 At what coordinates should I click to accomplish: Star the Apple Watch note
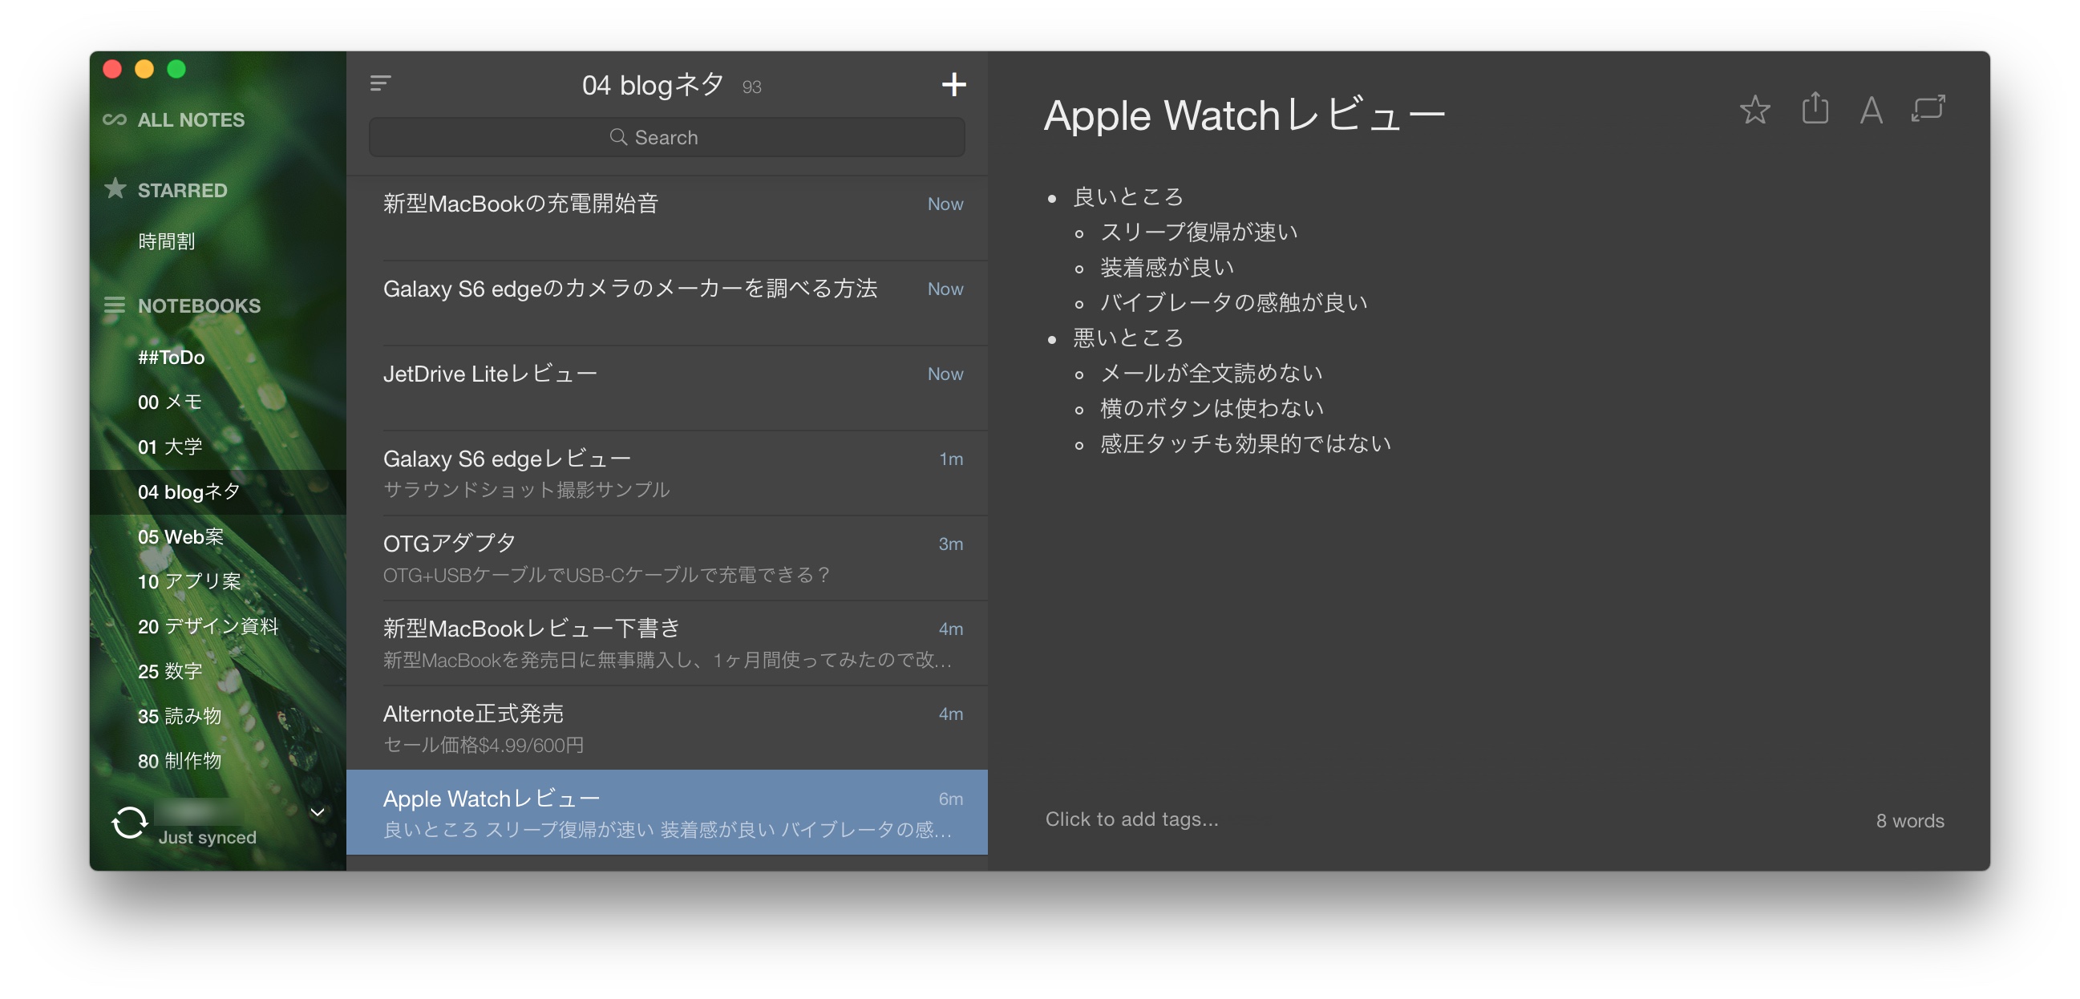point(1754,110)
